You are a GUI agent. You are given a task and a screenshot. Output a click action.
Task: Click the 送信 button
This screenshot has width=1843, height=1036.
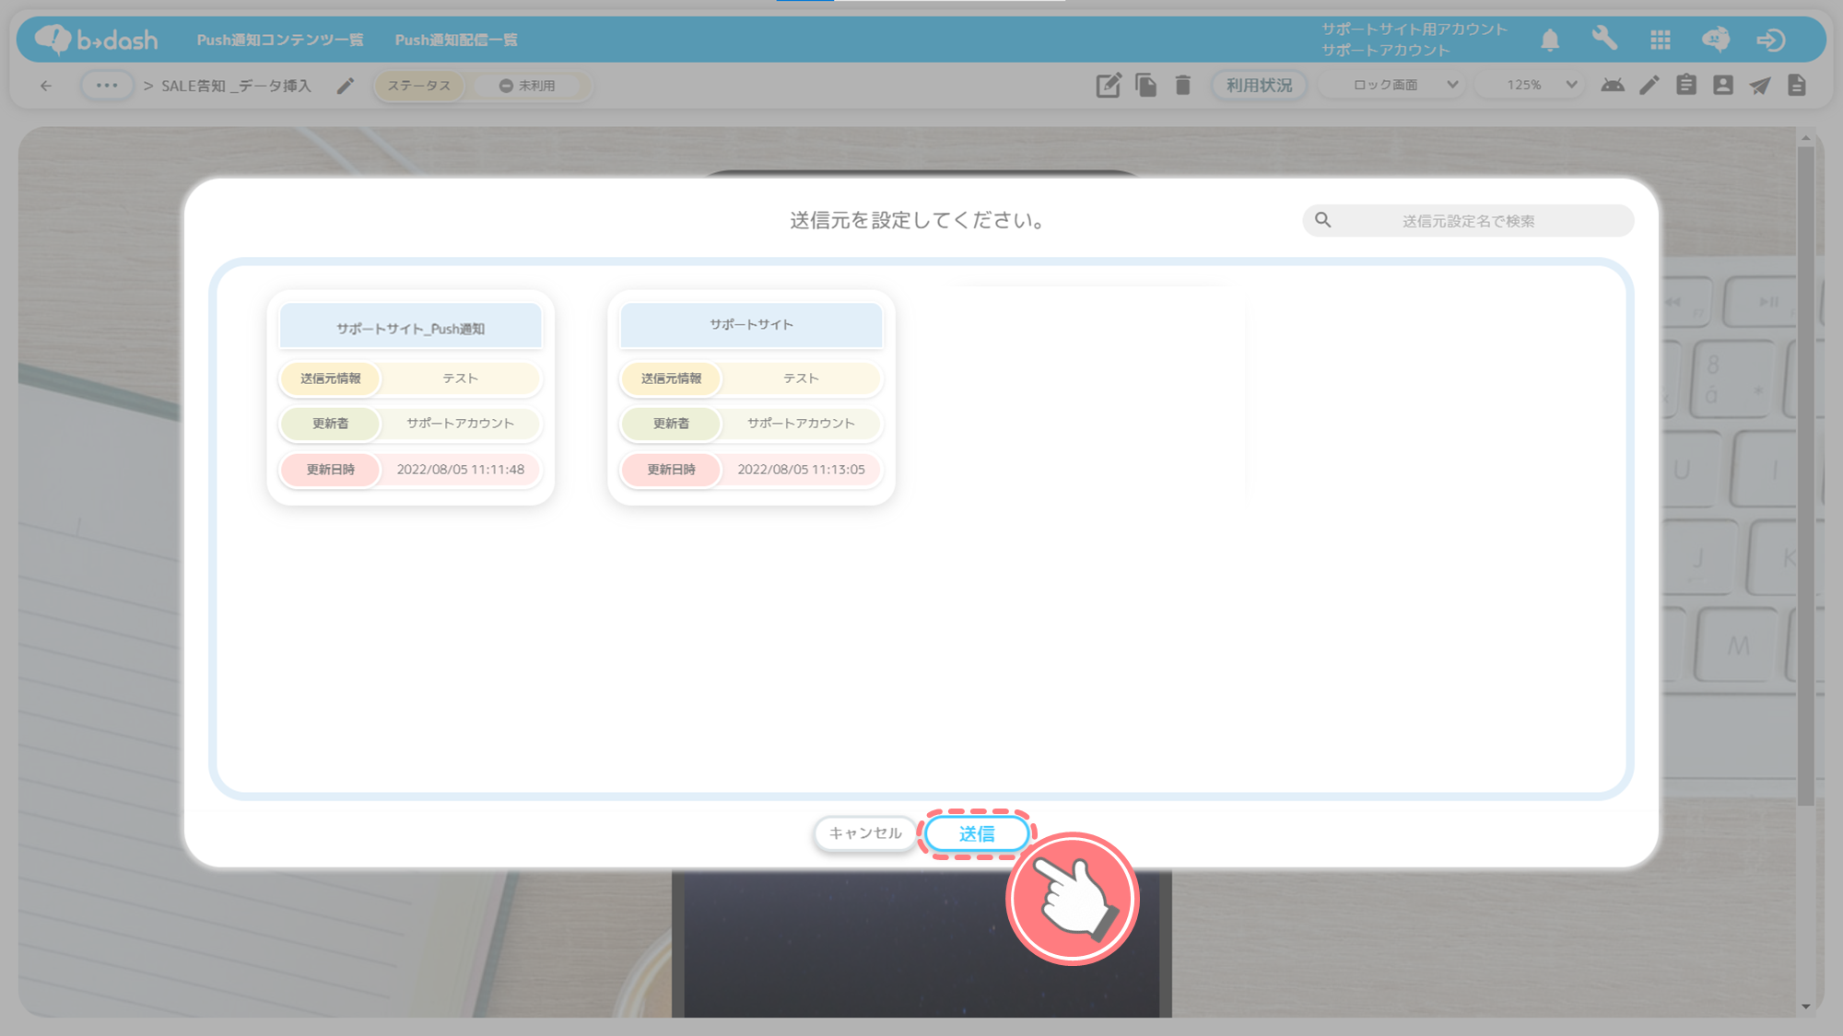976,834
